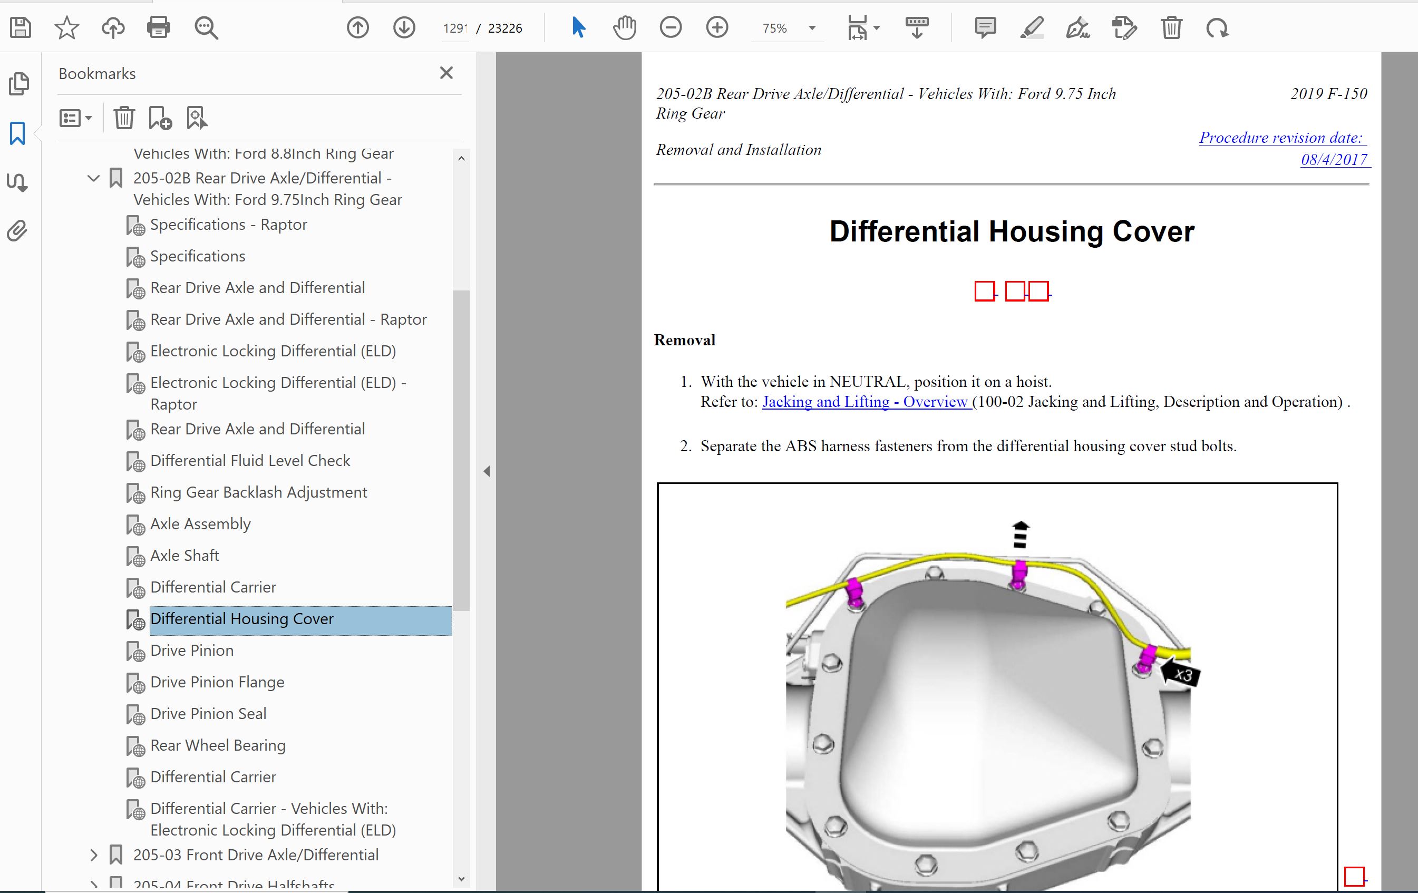Add a new bookmark icon
1418x893 pixels.
coord(160,118)
